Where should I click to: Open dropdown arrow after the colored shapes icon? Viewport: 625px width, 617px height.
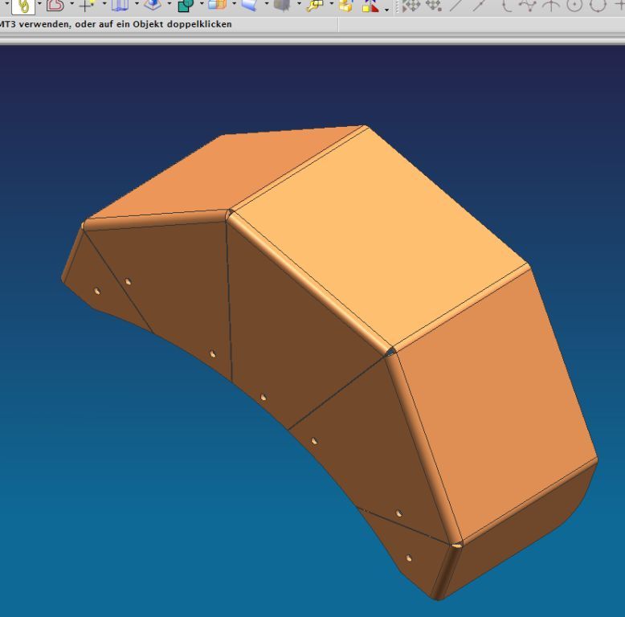coord(386,8)
